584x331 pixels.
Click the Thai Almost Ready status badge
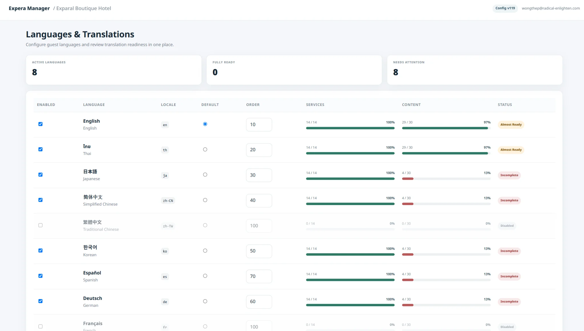511,150
